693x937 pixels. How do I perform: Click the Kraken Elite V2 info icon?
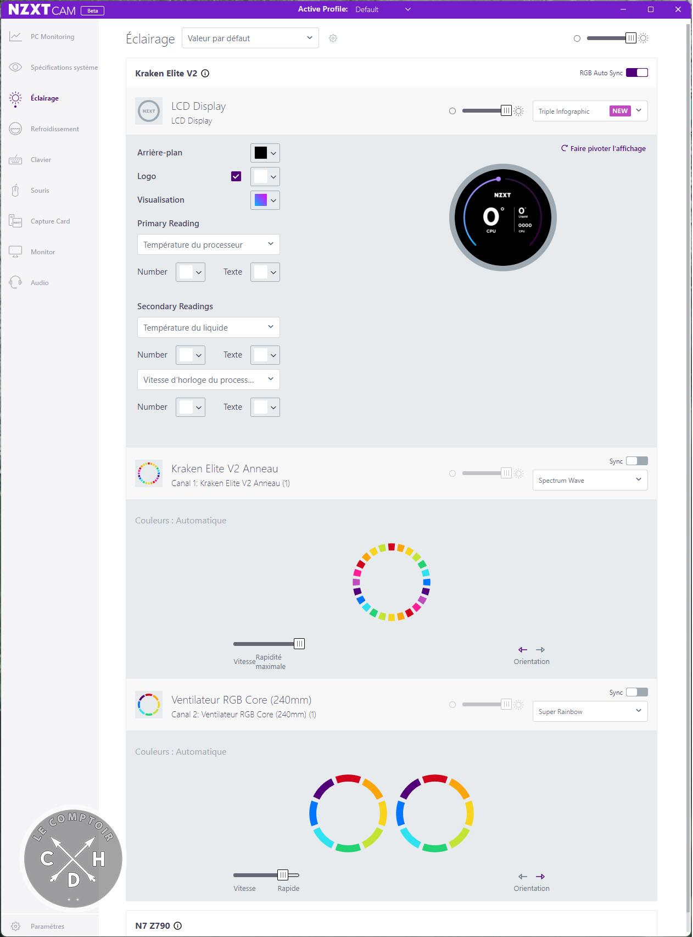[205, 74]
